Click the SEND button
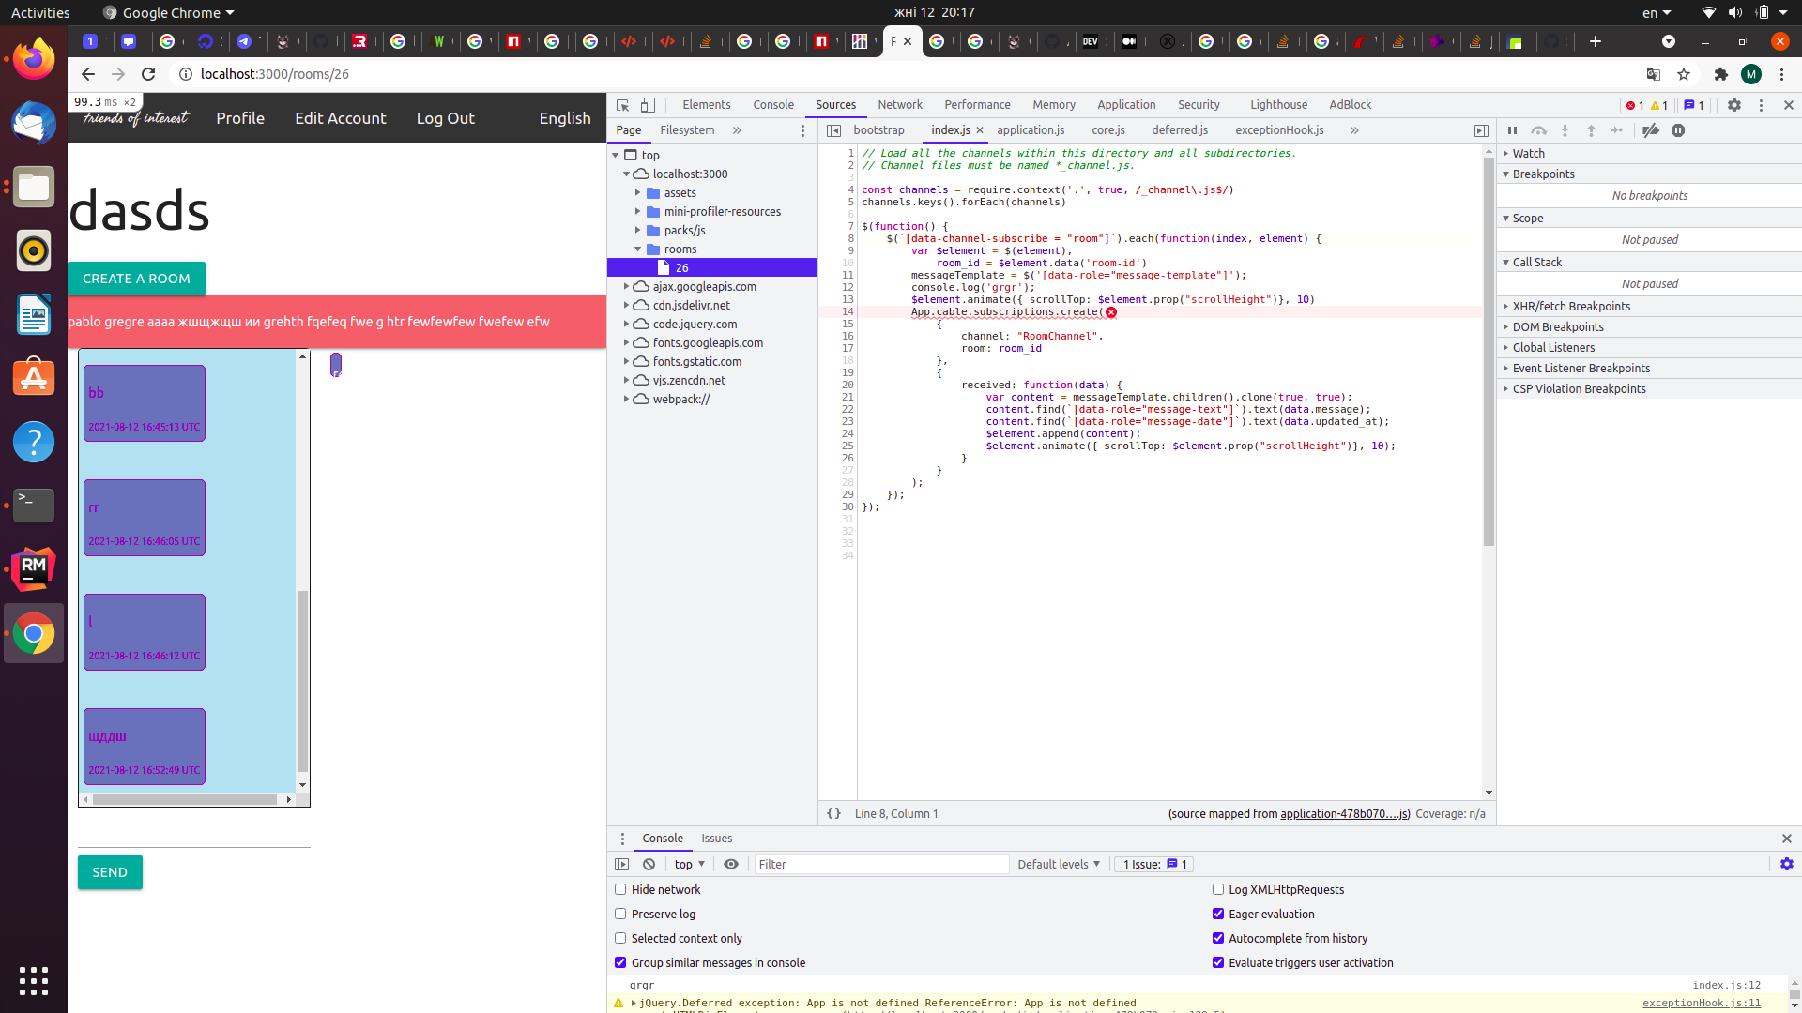 click(110, 872)
